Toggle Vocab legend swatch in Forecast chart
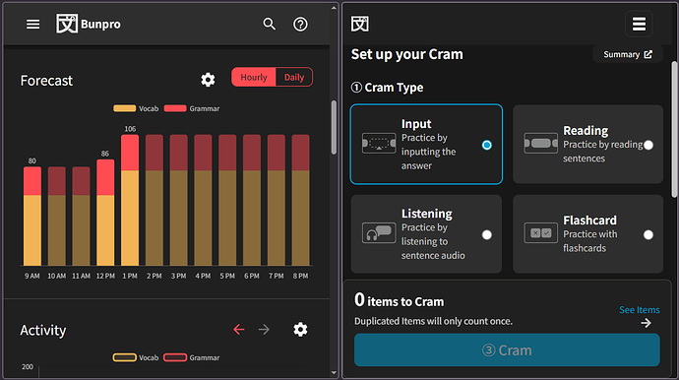 [x=125, y=108]
